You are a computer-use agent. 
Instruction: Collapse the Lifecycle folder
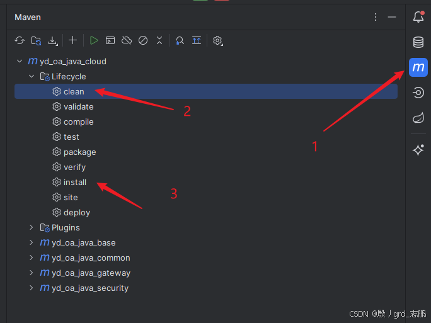pos(32,76)
